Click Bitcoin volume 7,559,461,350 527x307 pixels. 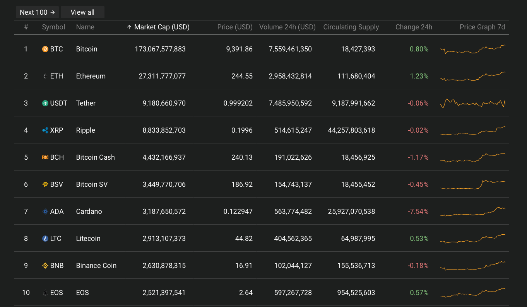click(290, 49)
